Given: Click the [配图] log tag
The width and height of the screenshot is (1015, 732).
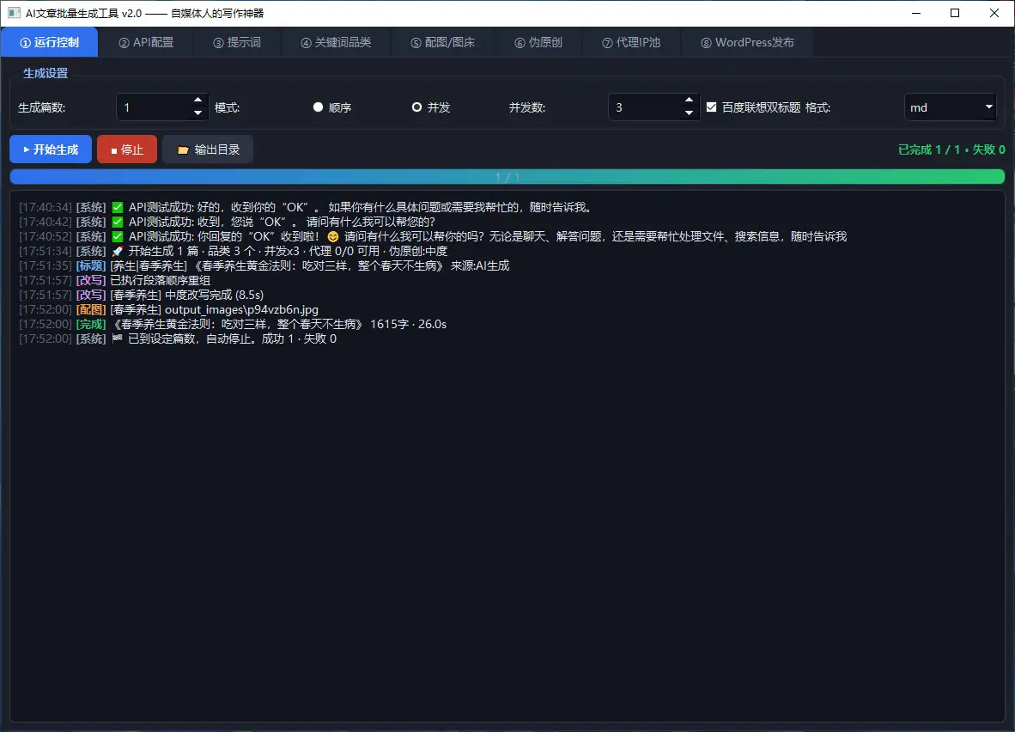Looking at the screenshot, I should (x=91, y=309).
